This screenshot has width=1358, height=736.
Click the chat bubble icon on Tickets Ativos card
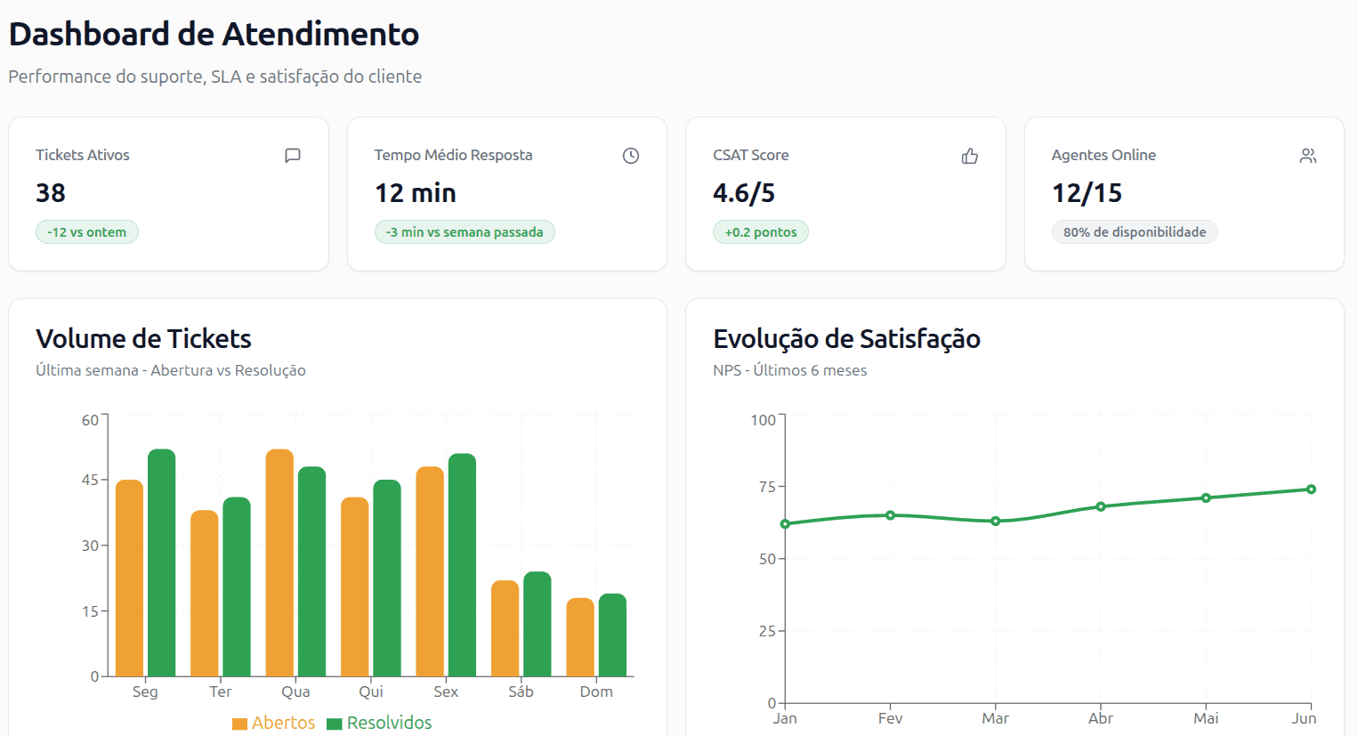292,155
